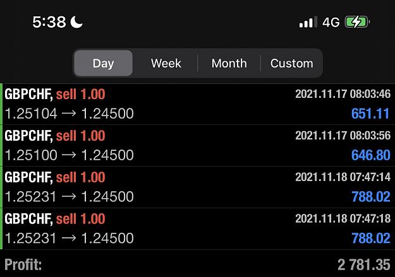
Task: Tap the battery charging icon
Action: point(357,22)
